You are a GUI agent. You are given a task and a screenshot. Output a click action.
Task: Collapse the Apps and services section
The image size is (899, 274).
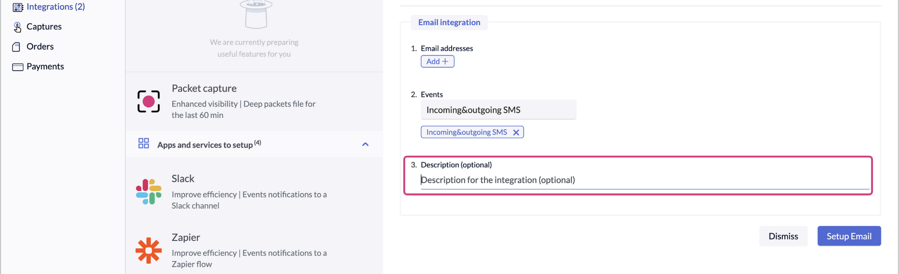(365, 144)
